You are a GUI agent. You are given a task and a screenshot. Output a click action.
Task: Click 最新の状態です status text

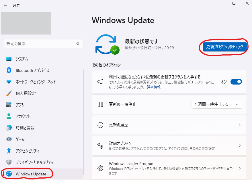[141, 41]
